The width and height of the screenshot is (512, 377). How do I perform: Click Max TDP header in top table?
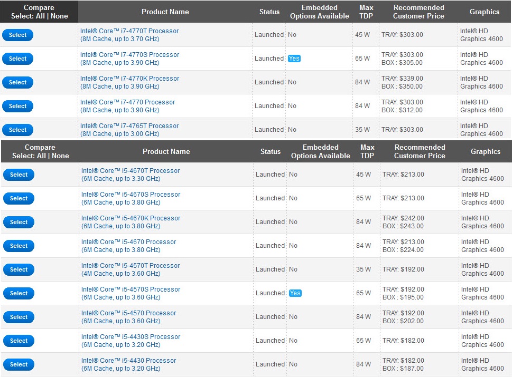[366, 12]
